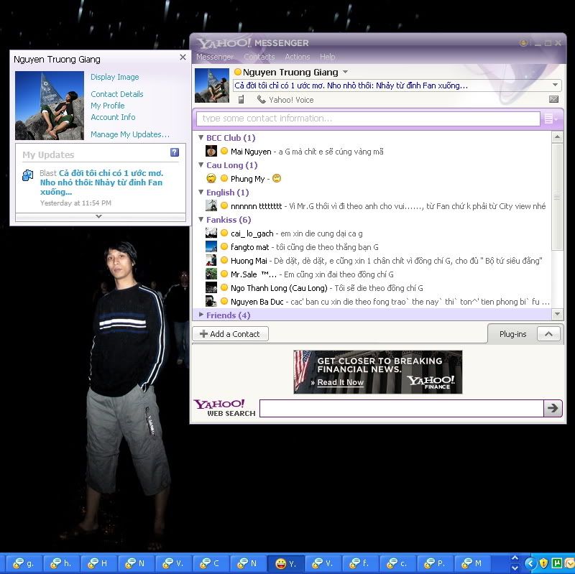Open Manage My Updates link
The height and width of the screenshot is (574, 575).
point(130,134)
